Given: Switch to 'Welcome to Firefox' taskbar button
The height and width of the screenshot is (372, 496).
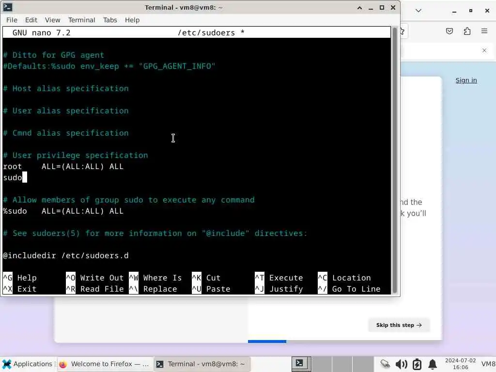Looking at the screenshot, I should [x=105, y=364].
